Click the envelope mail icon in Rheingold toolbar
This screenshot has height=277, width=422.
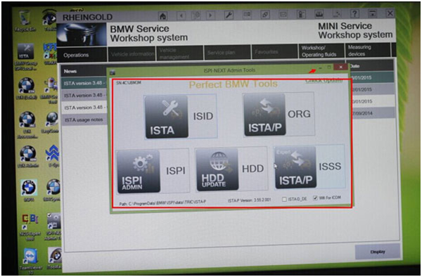pyautogui.click(x=283, y=15)
